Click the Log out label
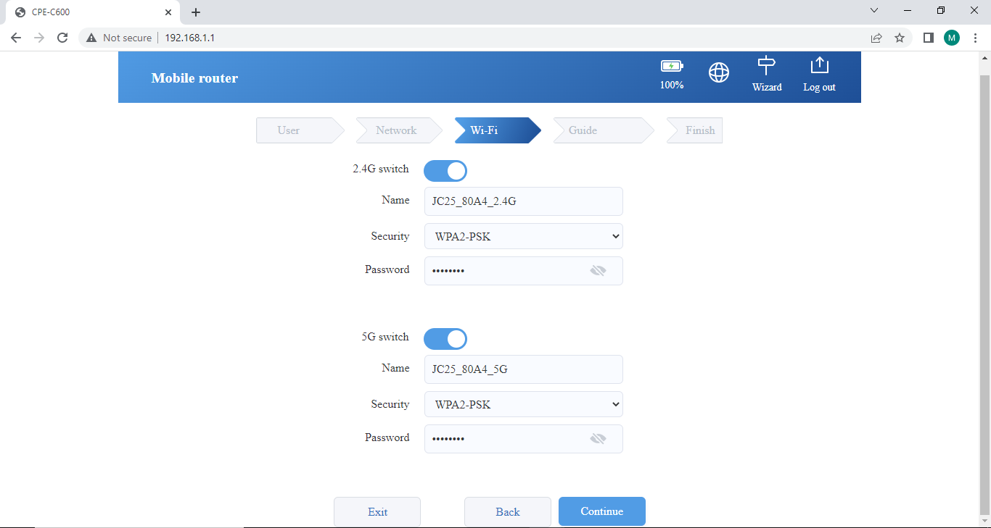This screenshot has width=991, height=528. pyautogui.click(x=819, y=88)
